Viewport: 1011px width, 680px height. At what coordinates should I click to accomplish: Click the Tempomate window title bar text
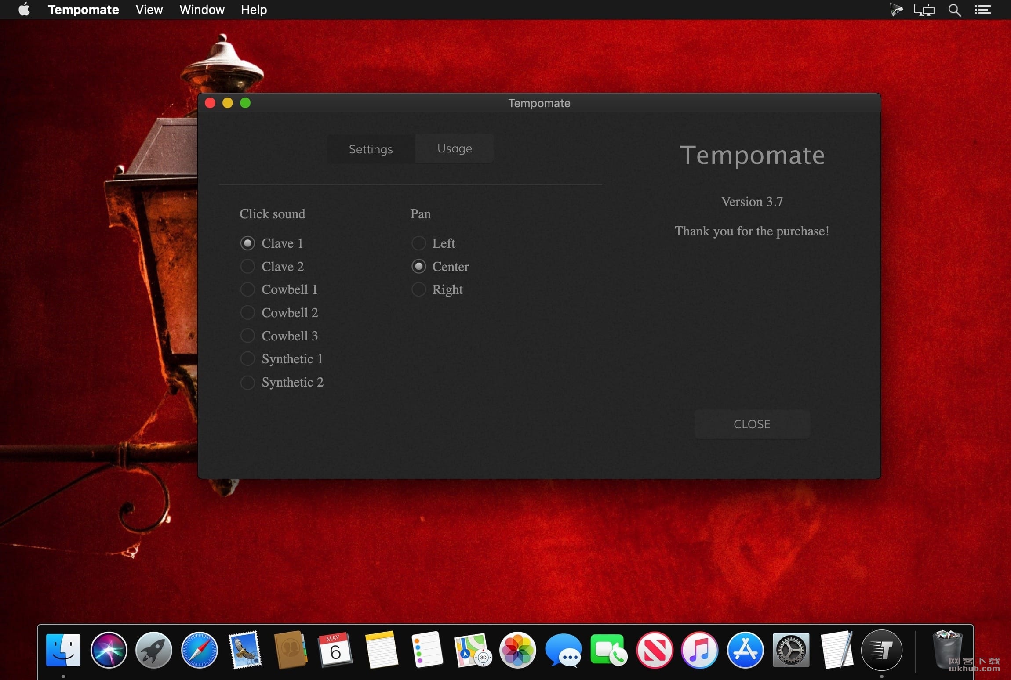pos(539,103)
